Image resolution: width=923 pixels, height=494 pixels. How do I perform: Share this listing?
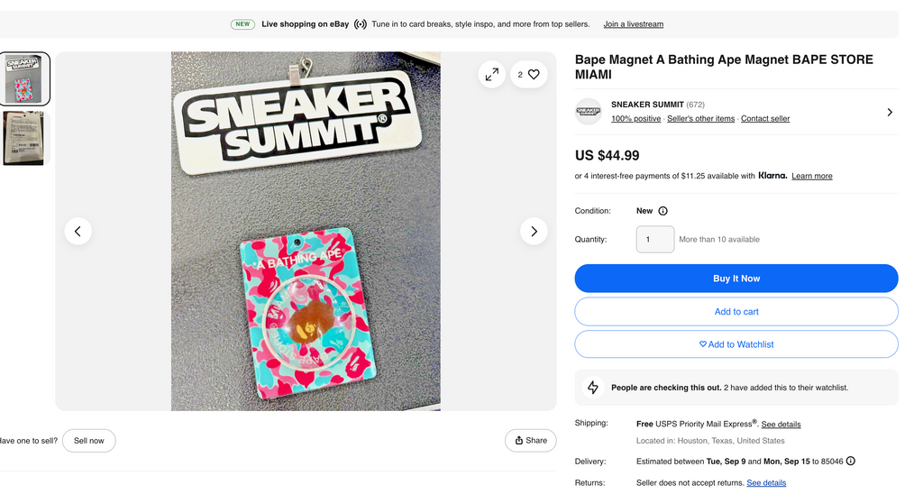tap(531, 441)
